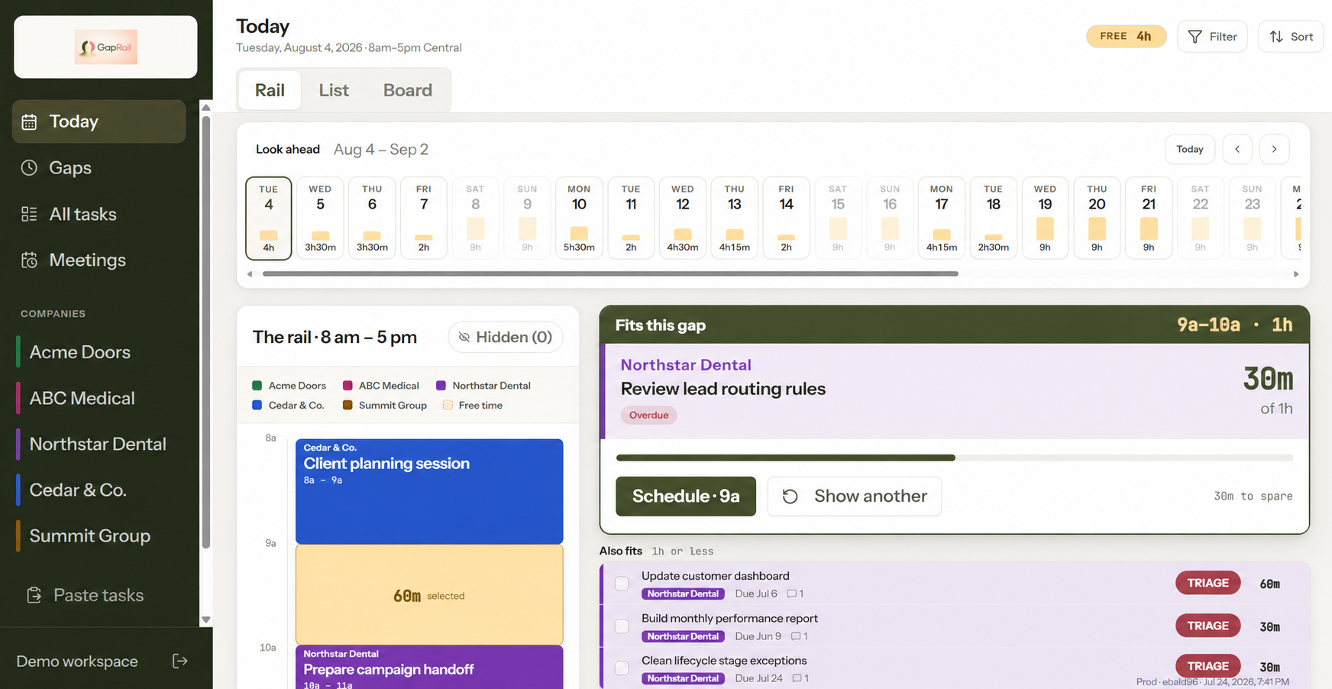Open Gaps via its clock icon
This screenshot has height=689, width=1332.
(x=29, y=167)
